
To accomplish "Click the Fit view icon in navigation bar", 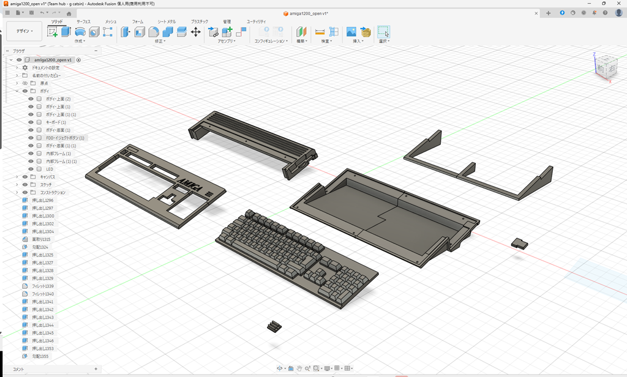I will [316, 368].
